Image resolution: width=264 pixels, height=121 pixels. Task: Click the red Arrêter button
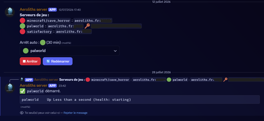(x=30, y=61)
